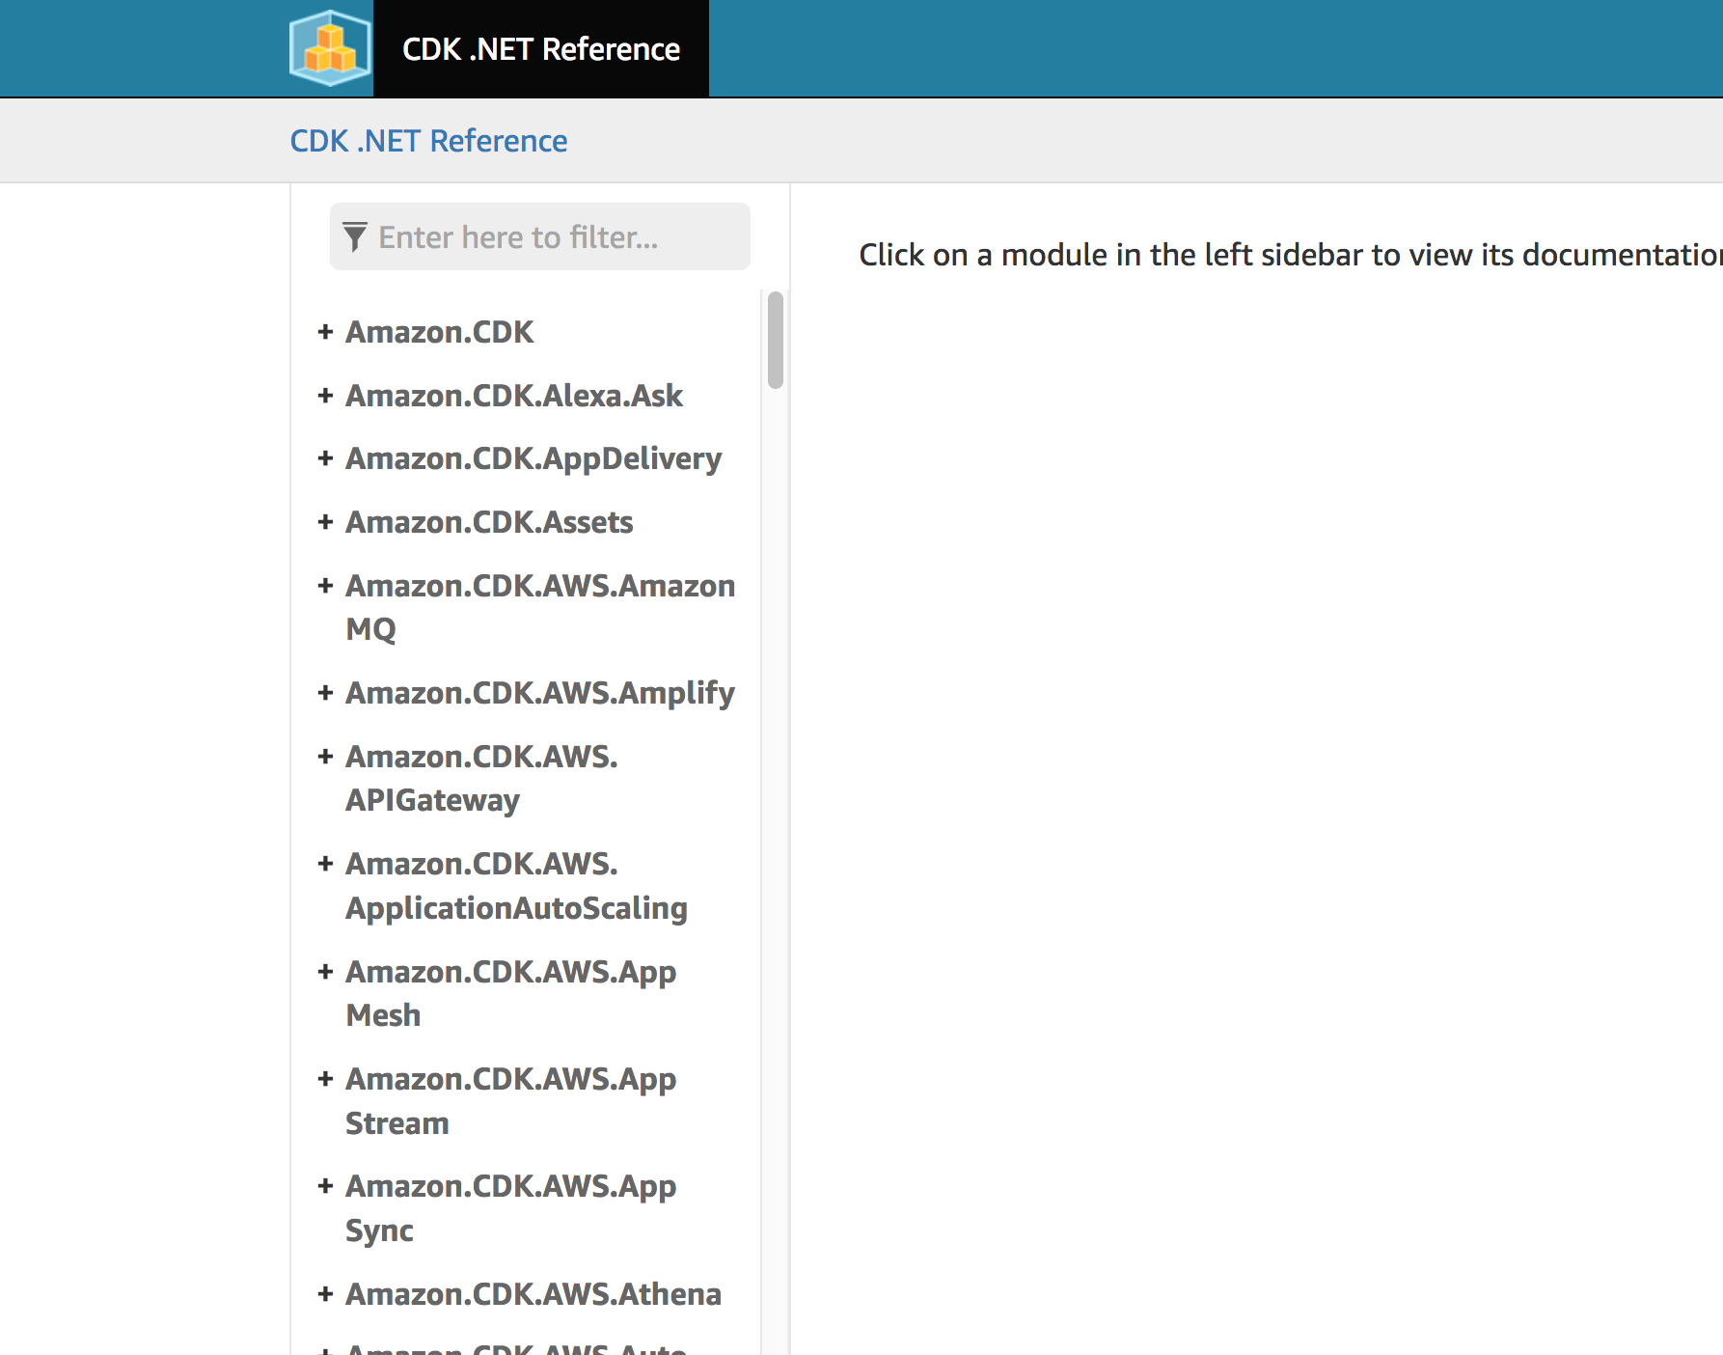The image size is (1723, 1355).
Task: Open the Amazon.CDK.AWS.AppStream module
Action: [x=510, y=1101]
